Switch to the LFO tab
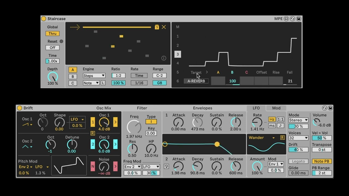This screenshot has height=196, width=349. coord(256,108)
